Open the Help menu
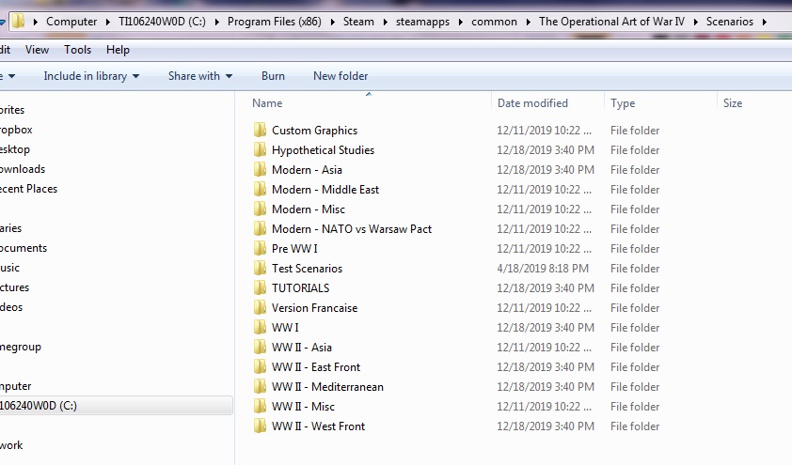 [118, 50]
